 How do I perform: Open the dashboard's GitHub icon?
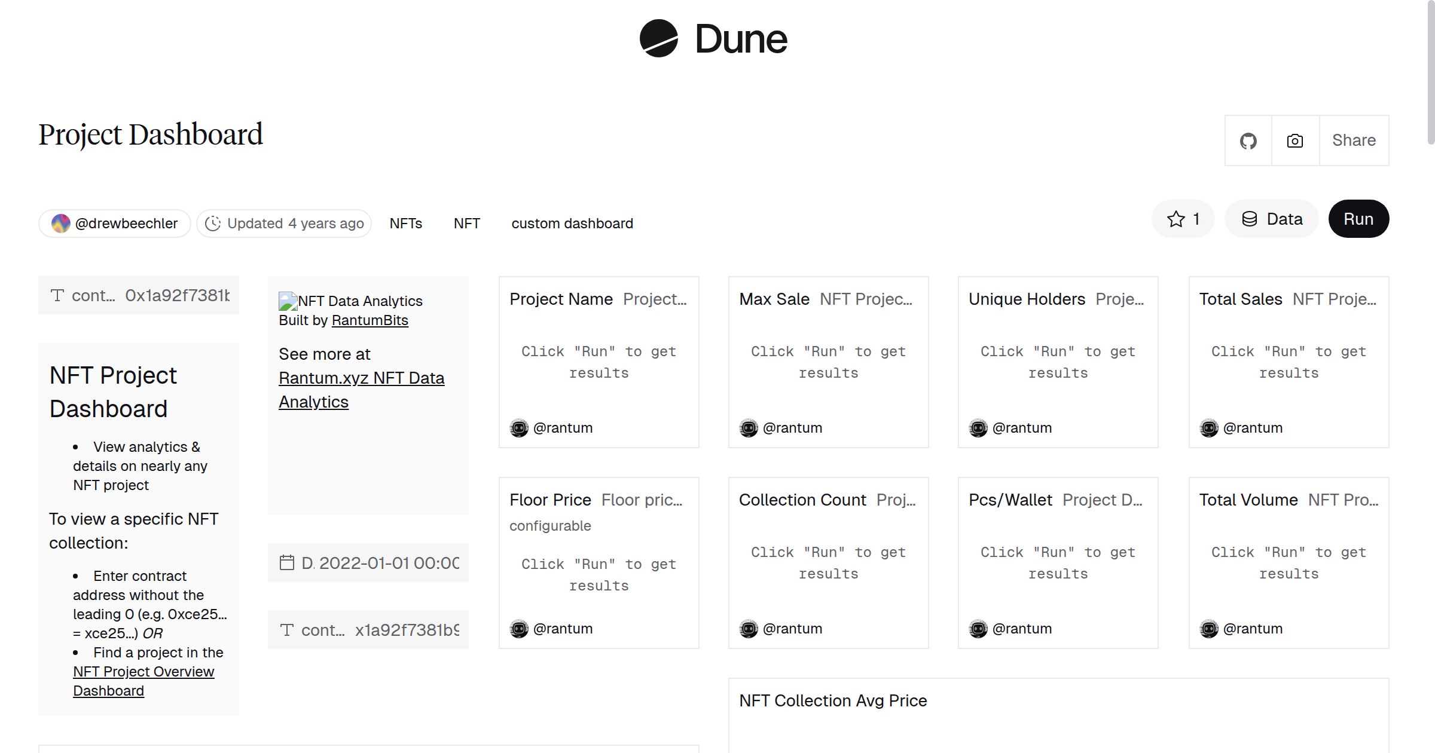(x=1248, y=140)
